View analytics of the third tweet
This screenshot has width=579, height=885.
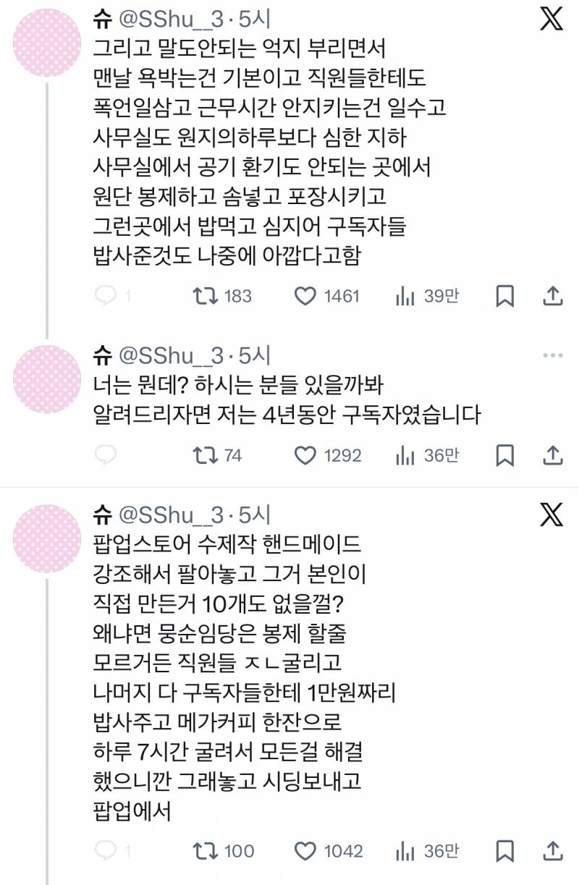[x=410, y=852]
